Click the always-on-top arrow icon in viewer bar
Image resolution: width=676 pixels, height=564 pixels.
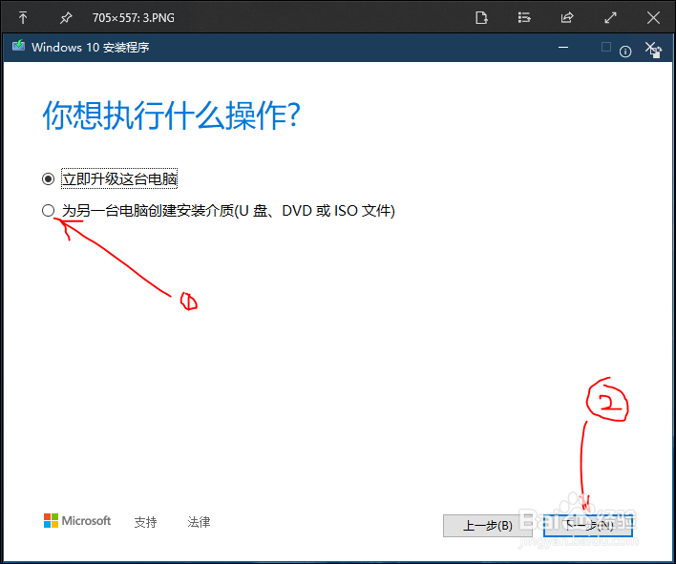(x=23, y=18)
